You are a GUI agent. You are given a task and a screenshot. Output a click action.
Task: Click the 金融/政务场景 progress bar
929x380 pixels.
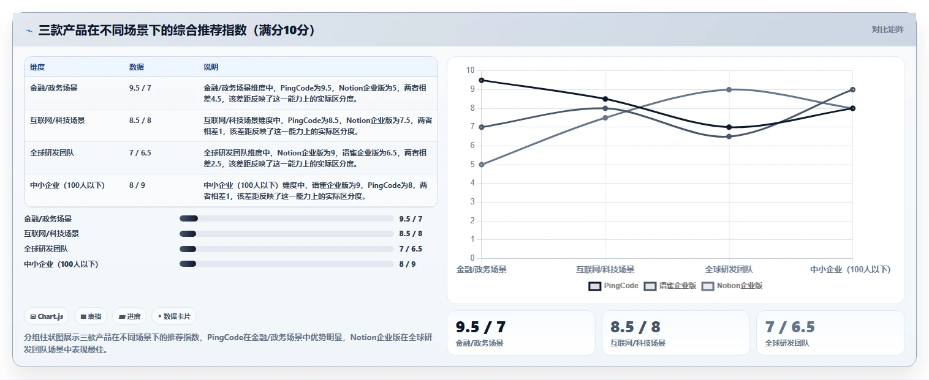[x=286, y=218]
